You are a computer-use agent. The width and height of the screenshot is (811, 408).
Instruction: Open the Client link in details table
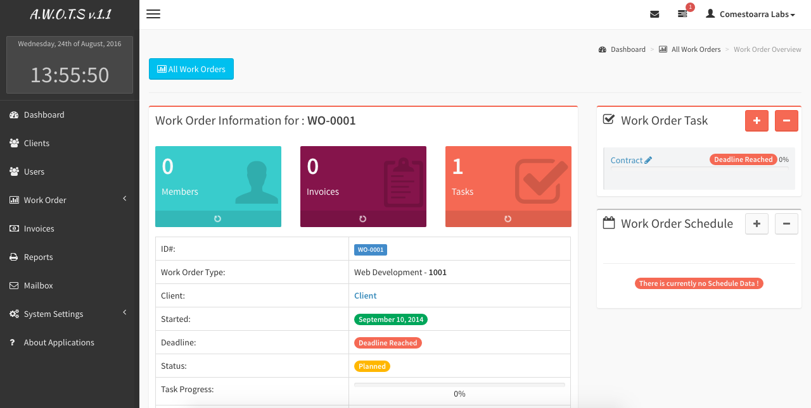(x=366, y=295)
